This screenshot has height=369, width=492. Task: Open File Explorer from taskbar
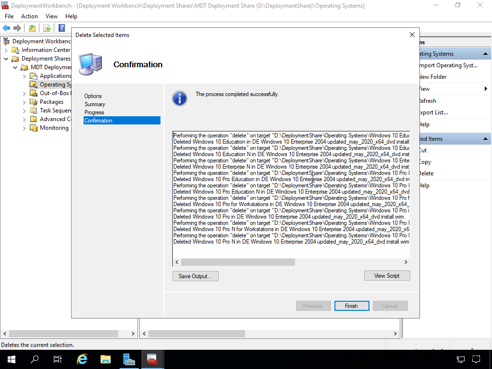tap(105, 359)
